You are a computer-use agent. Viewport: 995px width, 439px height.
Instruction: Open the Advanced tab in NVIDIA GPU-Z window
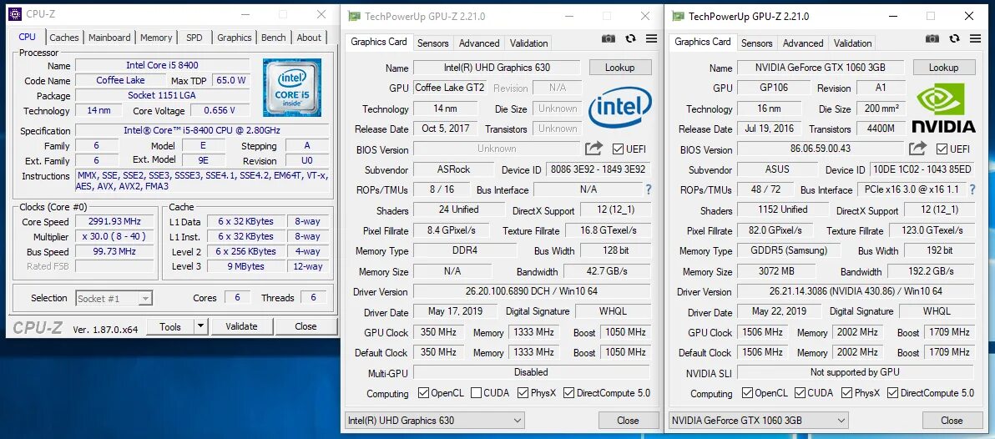803,43
